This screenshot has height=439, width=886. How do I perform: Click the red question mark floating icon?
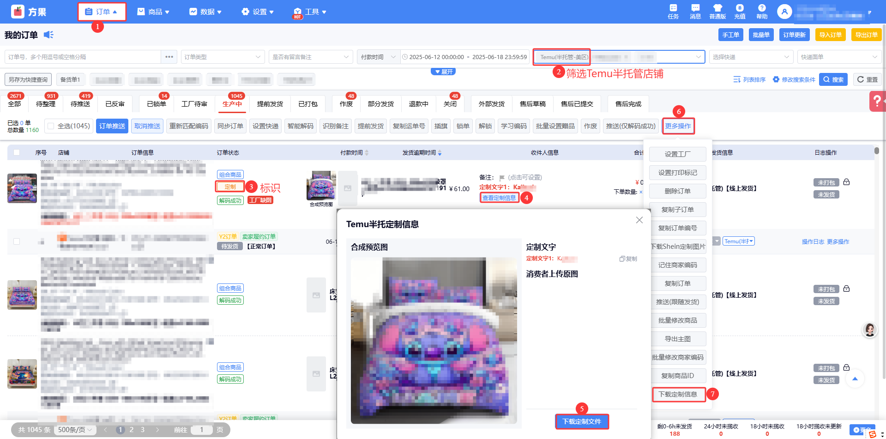point(877,101)
